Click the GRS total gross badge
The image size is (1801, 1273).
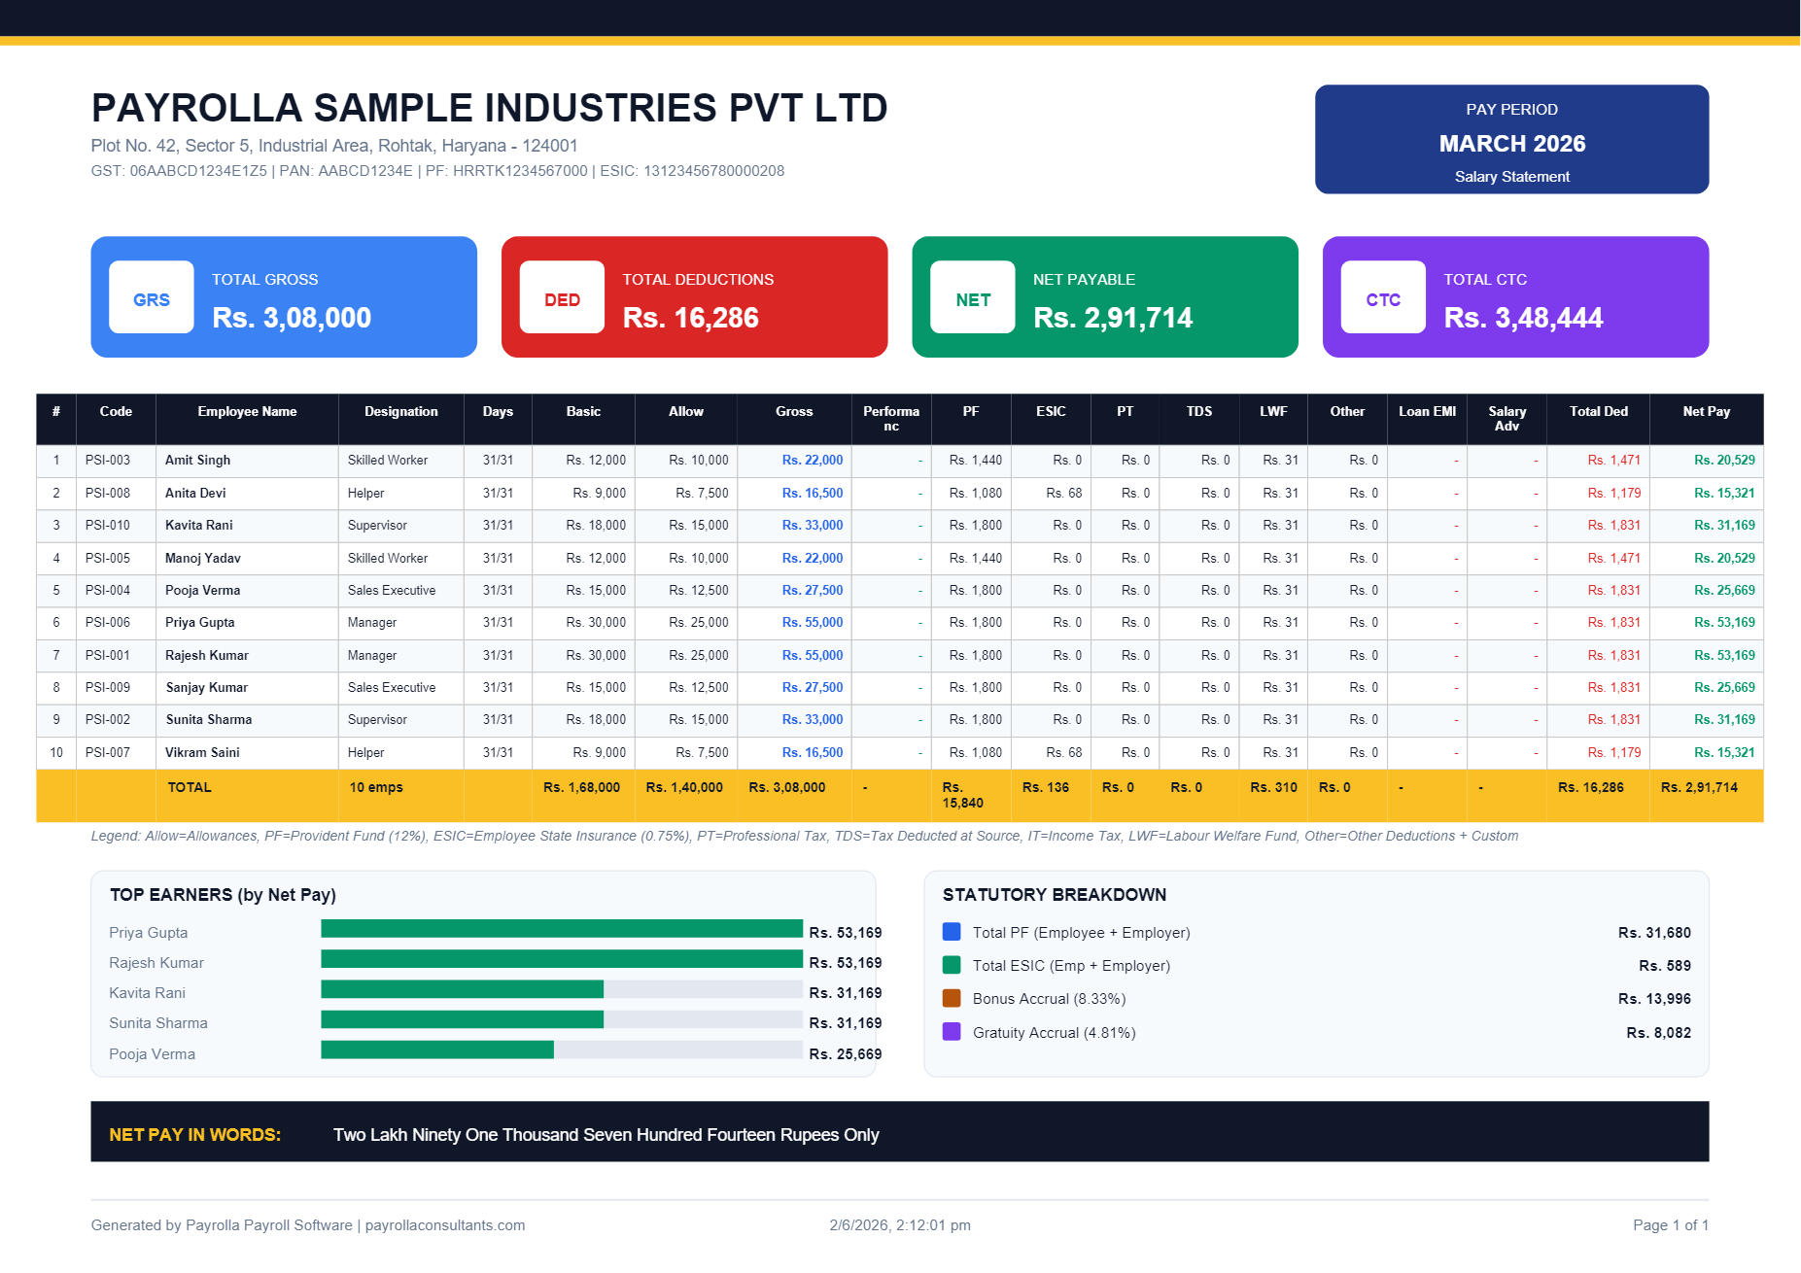click(152, 297)
